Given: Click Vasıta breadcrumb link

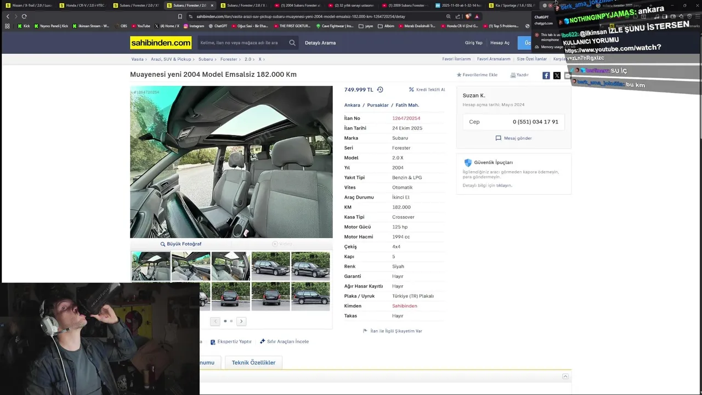Looking at the screenshot, I should click(137, 59).
